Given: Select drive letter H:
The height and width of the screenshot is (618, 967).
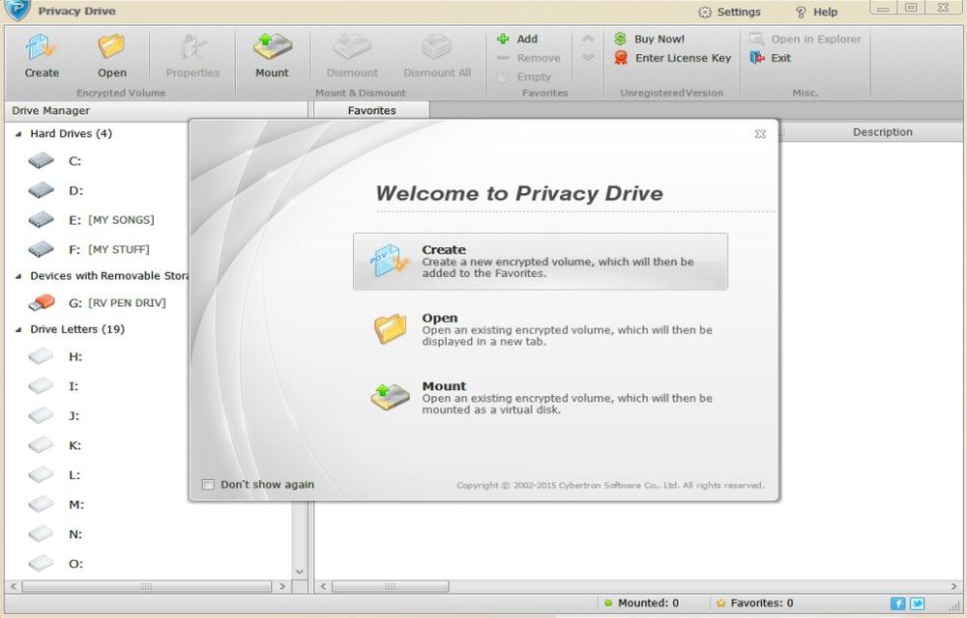Looking at the screenshot, I should point(55,356).
